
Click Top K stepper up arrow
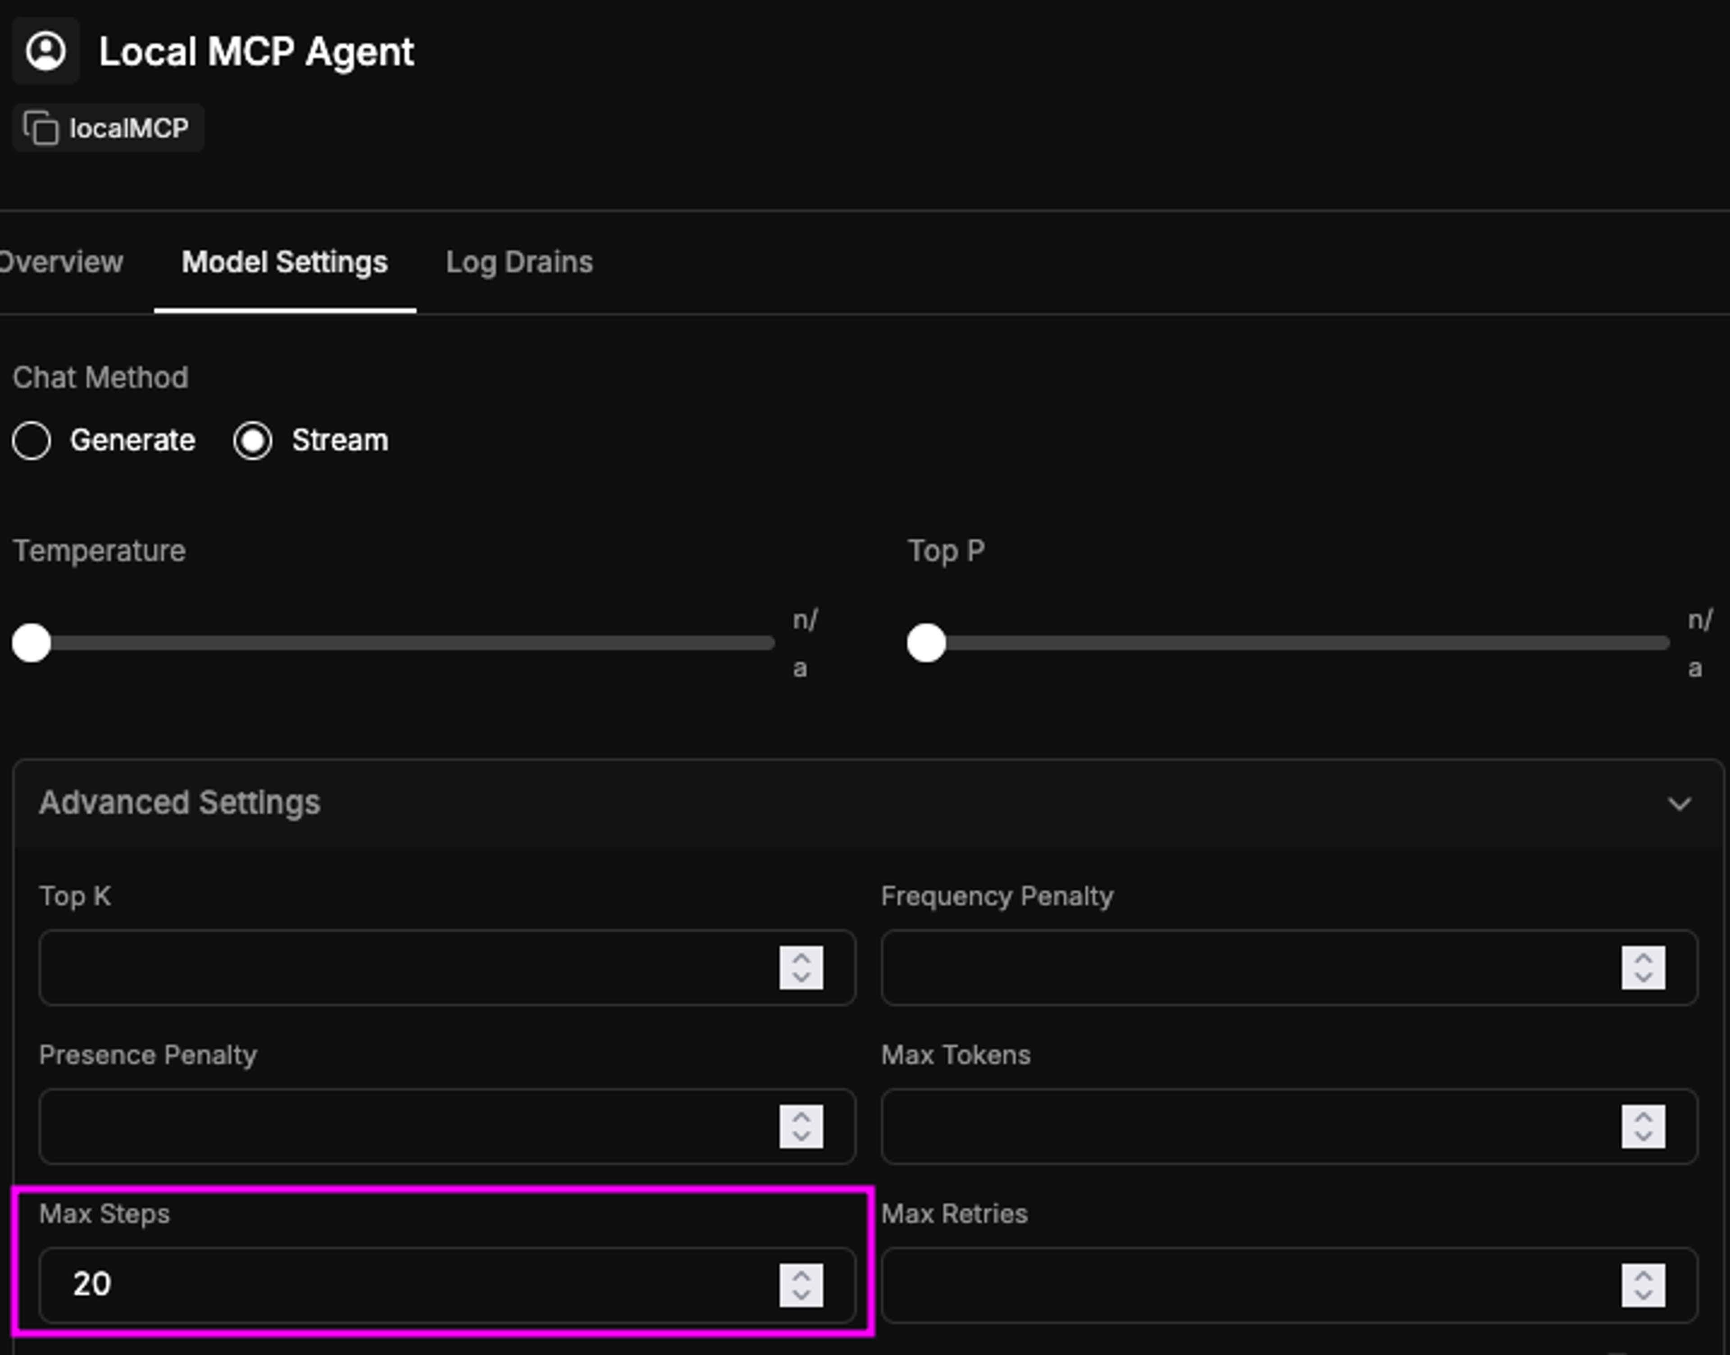(x=801, y=958)
